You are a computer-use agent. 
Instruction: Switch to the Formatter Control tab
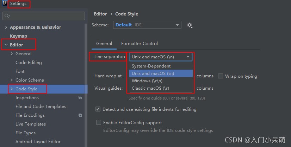tap(140, 44)
